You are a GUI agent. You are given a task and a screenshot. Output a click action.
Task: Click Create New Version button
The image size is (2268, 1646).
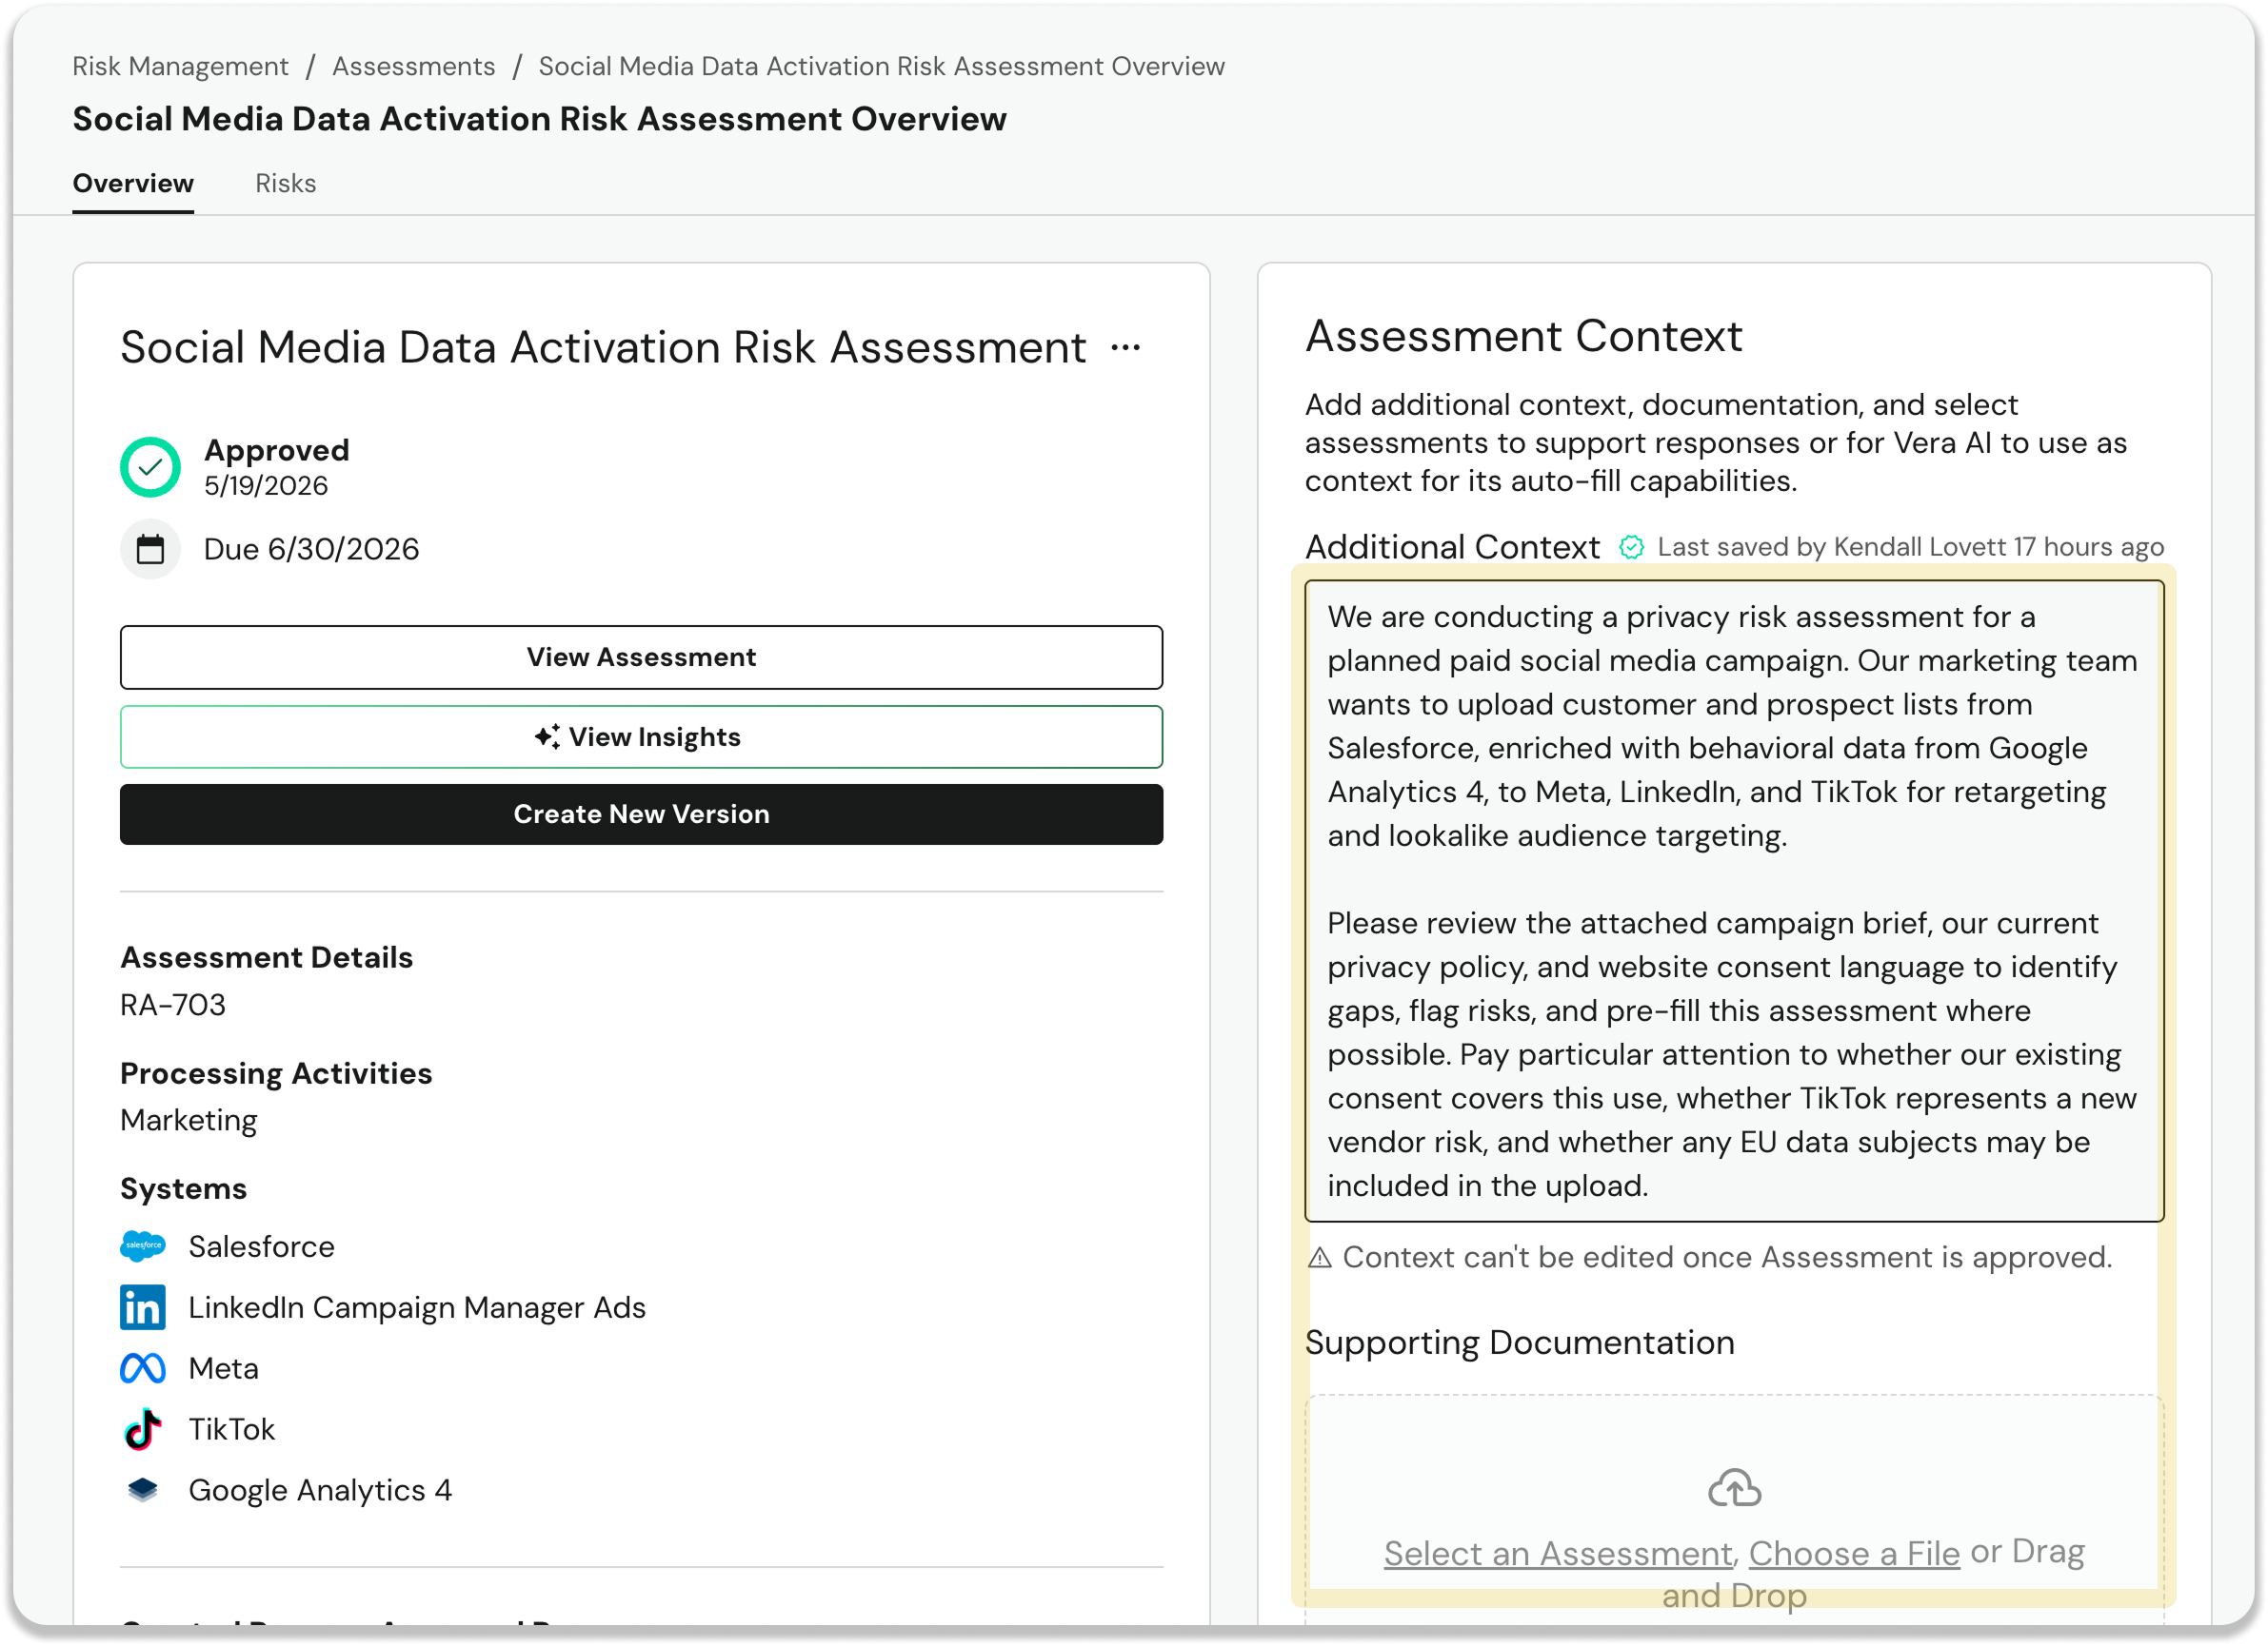[641, 813]
